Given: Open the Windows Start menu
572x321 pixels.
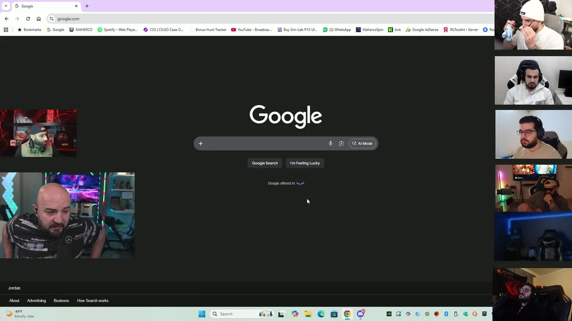Looking at the screenshot, I should point(202,314).
